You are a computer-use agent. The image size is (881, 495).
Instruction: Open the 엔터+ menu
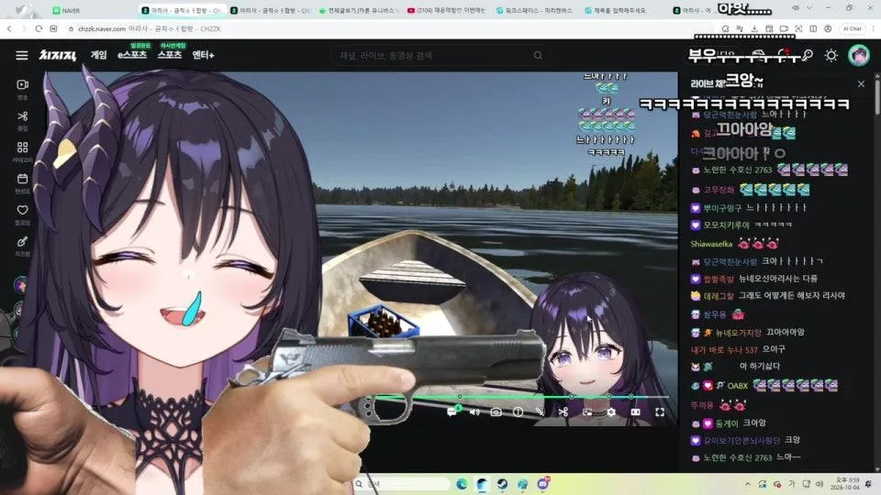click(x=203, y=54)
